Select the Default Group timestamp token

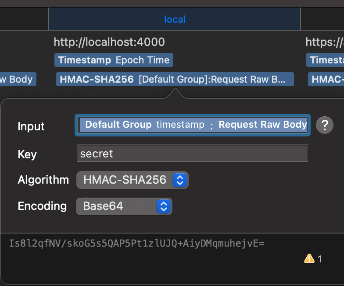coord(145,125)
